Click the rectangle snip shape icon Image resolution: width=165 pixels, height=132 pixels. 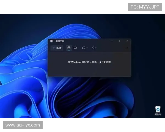(x=84, y=48)
